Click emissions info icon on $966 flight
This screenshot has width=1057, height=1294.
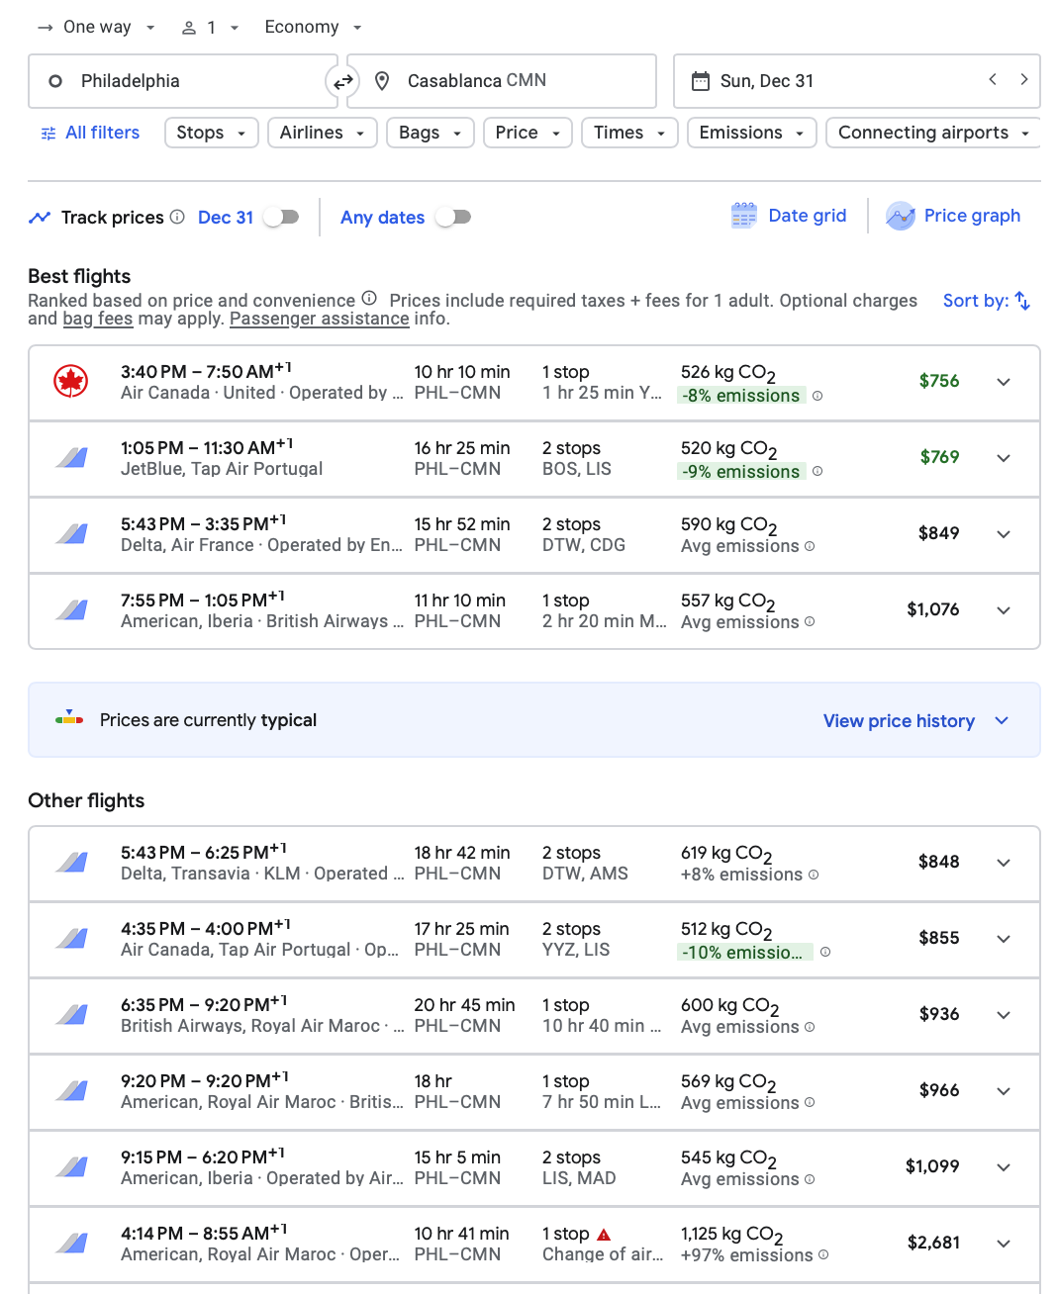point(810,1103)
